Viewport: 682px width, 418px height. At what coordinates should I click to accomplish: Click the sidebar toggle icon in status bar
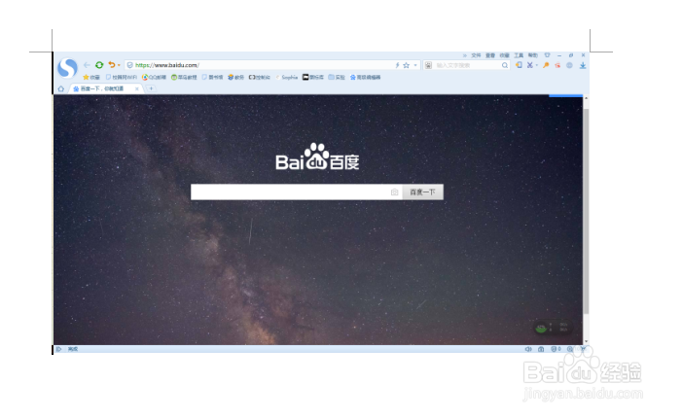coord(58,349)
